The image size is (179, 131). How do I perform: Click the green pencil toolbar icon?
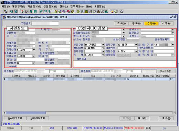coord(41,11)
